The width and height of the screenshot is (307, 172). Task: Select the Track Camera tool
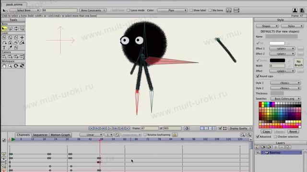tap(4, 56)
